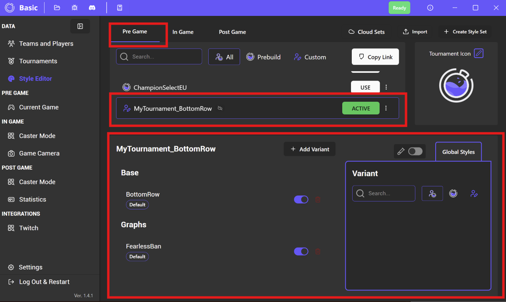Disable the FearlessBan variant switch

(x=301, y=251)
